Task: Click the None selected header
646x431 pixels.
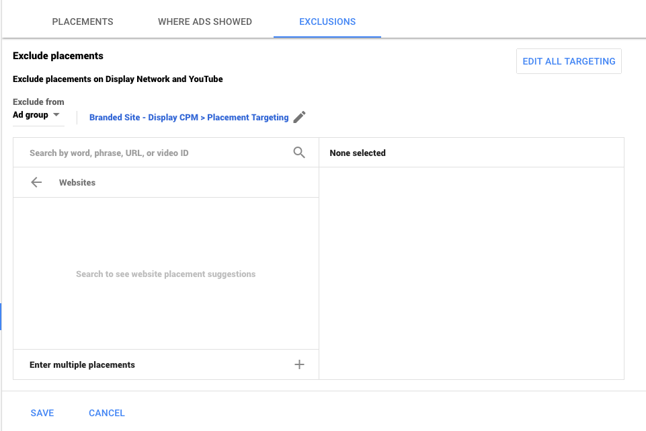Action: tap(358, 153)
